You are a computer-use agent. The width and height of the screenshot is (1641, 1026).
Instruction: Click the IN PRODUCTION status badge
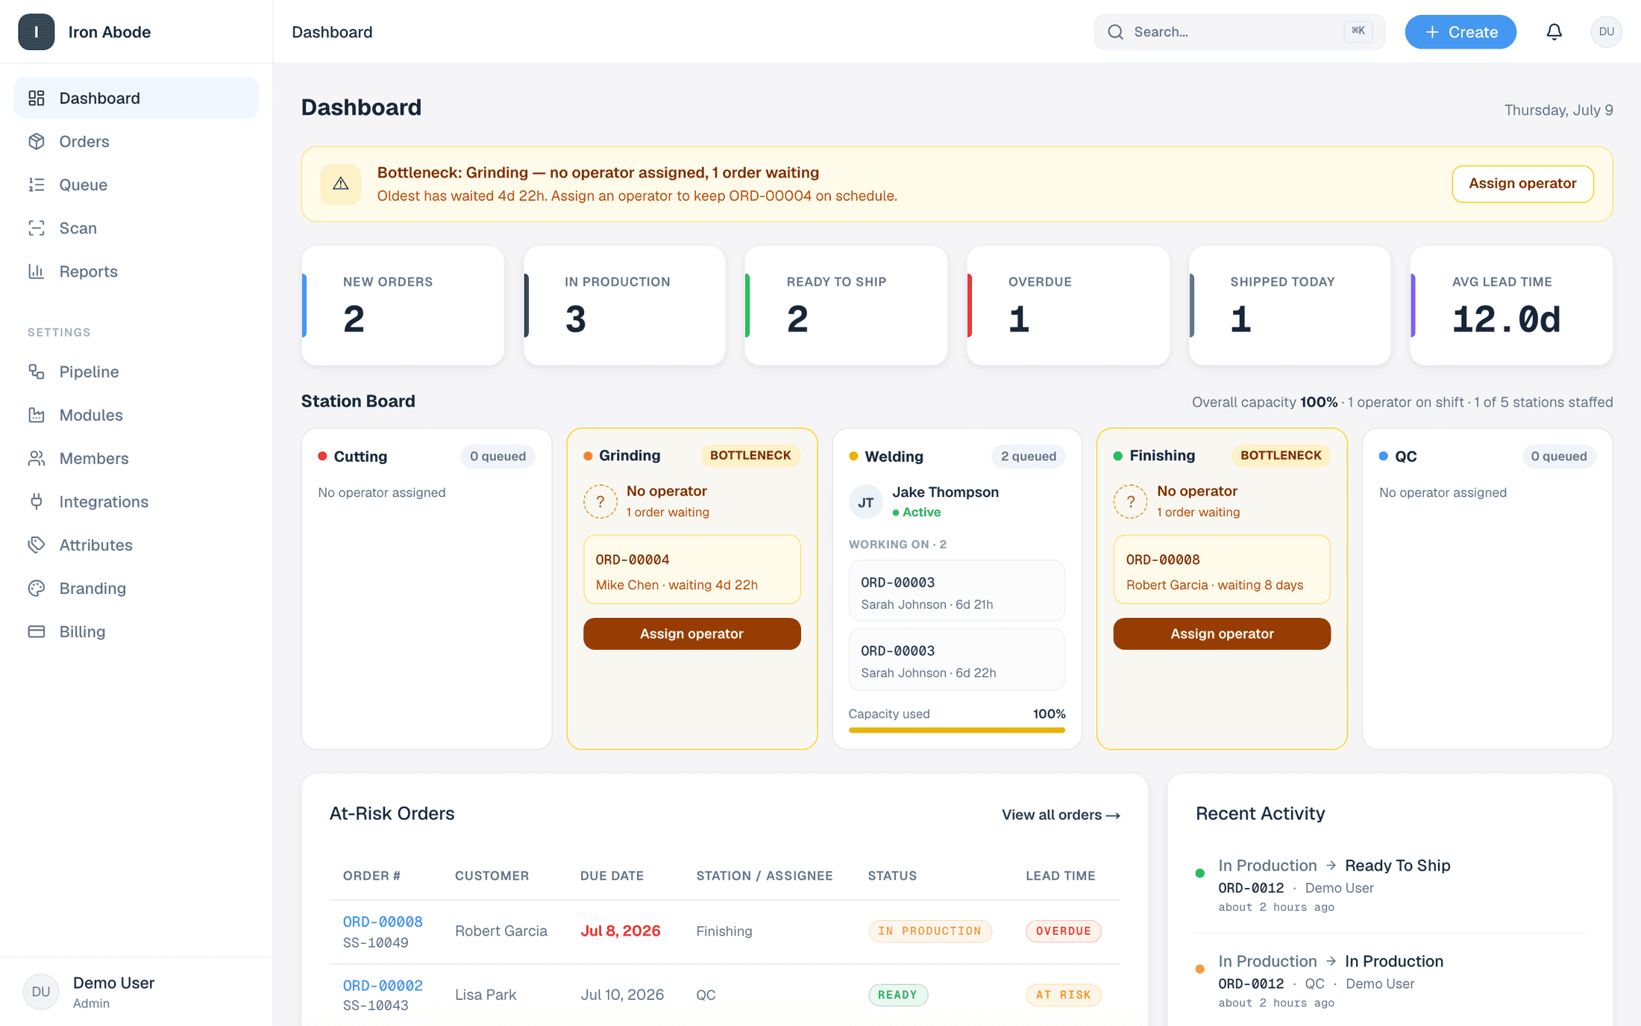[x=929, y=930]
